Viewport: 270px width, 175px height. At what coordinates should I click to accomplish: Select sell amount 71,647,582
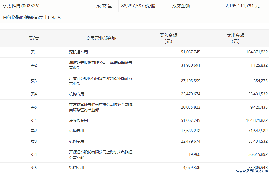coord(258,131)
